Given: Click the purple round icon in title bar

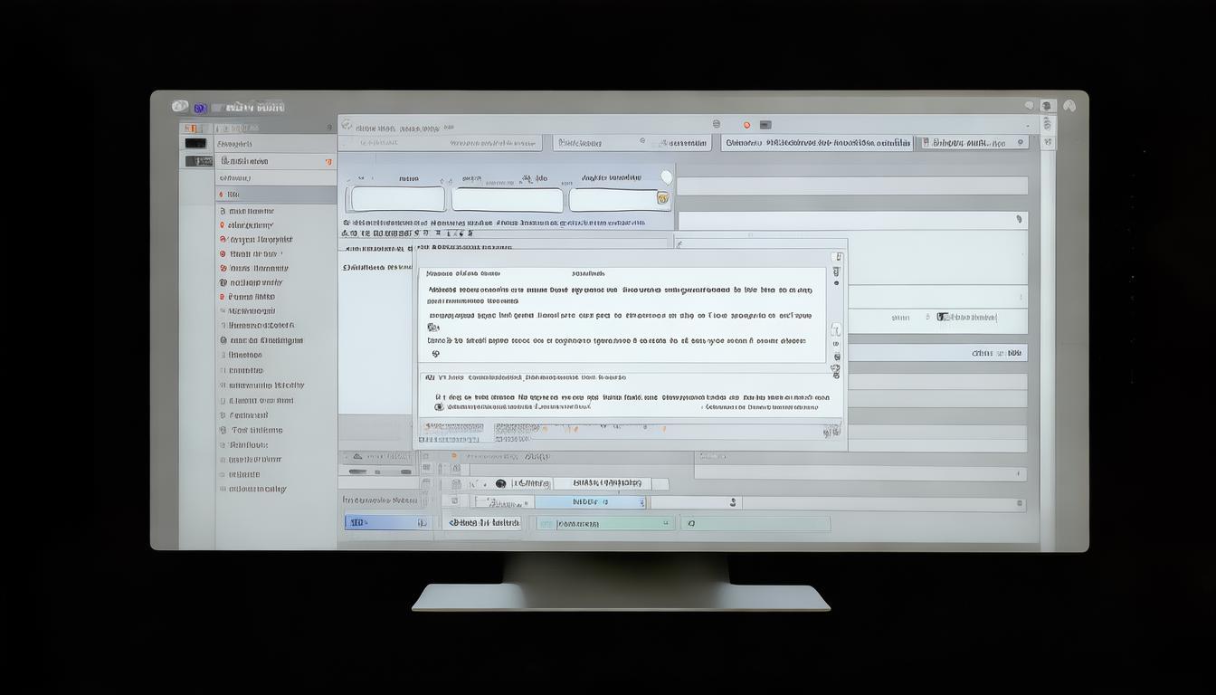Looking at the screenshot, I should pyautogui.click(x=200, y=107).
